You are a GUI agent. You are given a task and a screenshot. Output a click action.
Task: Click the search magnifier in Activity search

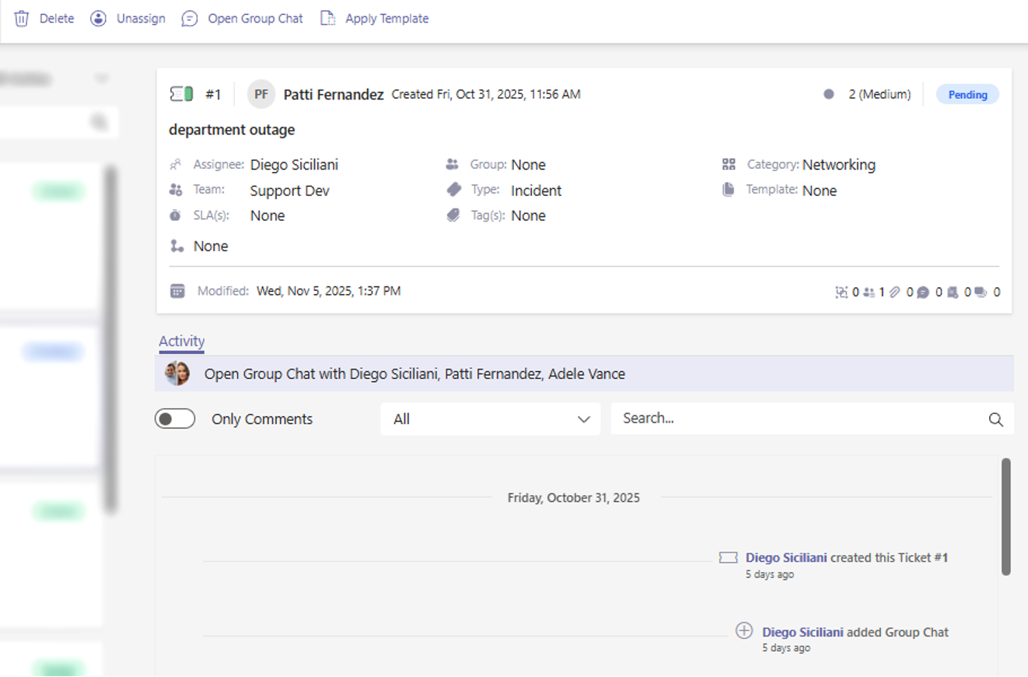coord(995,419)
